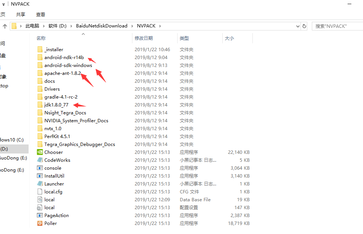Click the local.cfg file name
This screenshot has width=363, height=234.
(53, 191)
